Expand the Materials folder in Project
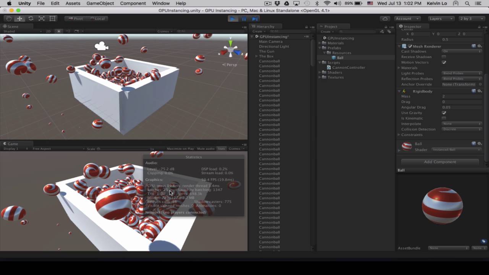 click(320, 43)
